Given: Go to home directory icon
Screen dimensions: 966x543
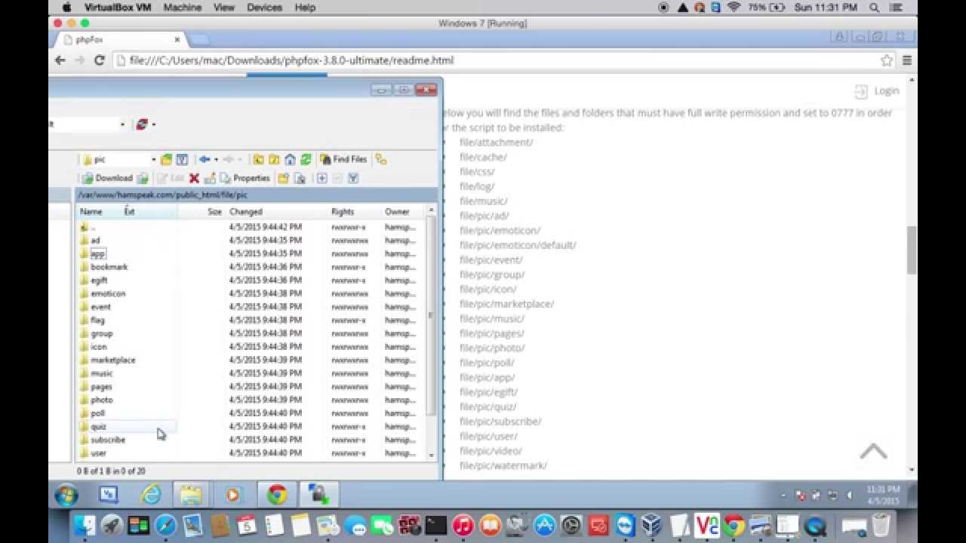Looking at the screenshot, I should pyautogui.click(x=290, y=159).
